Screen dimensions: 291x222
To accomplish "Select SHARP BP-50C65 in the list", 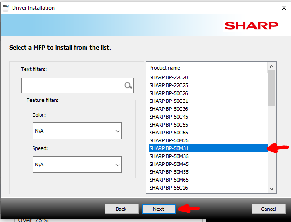I will (208, 133).
